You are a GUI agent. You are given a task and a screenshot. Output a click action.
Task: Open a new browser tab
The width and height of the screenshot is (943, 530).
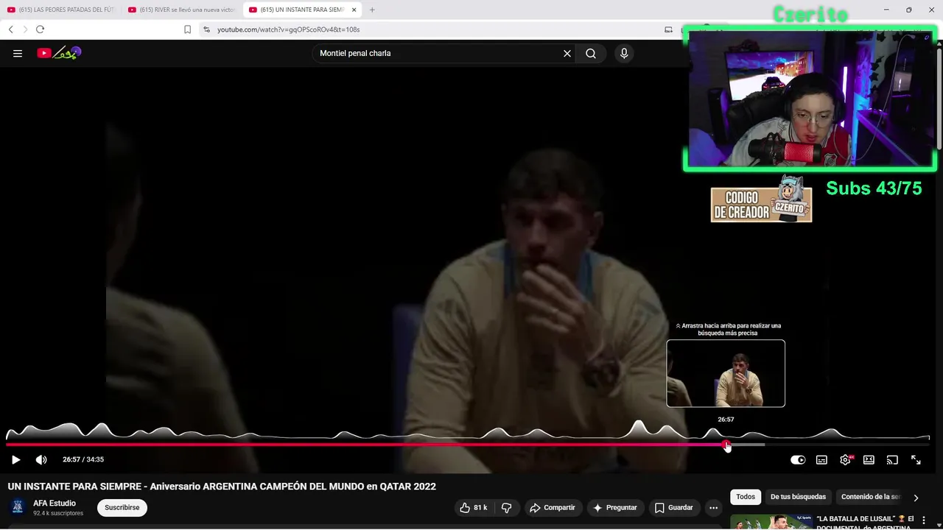[372, 10]
